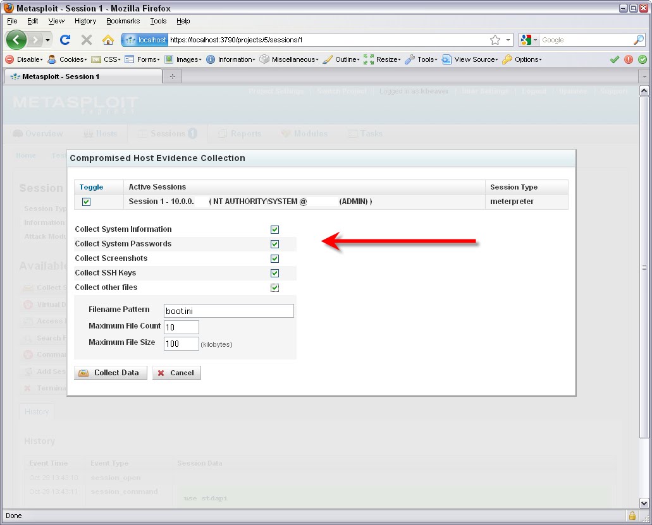This screenshot has width=652, height=525.
Task: Click the red error indicator icon
Action: tap(629, 59)
